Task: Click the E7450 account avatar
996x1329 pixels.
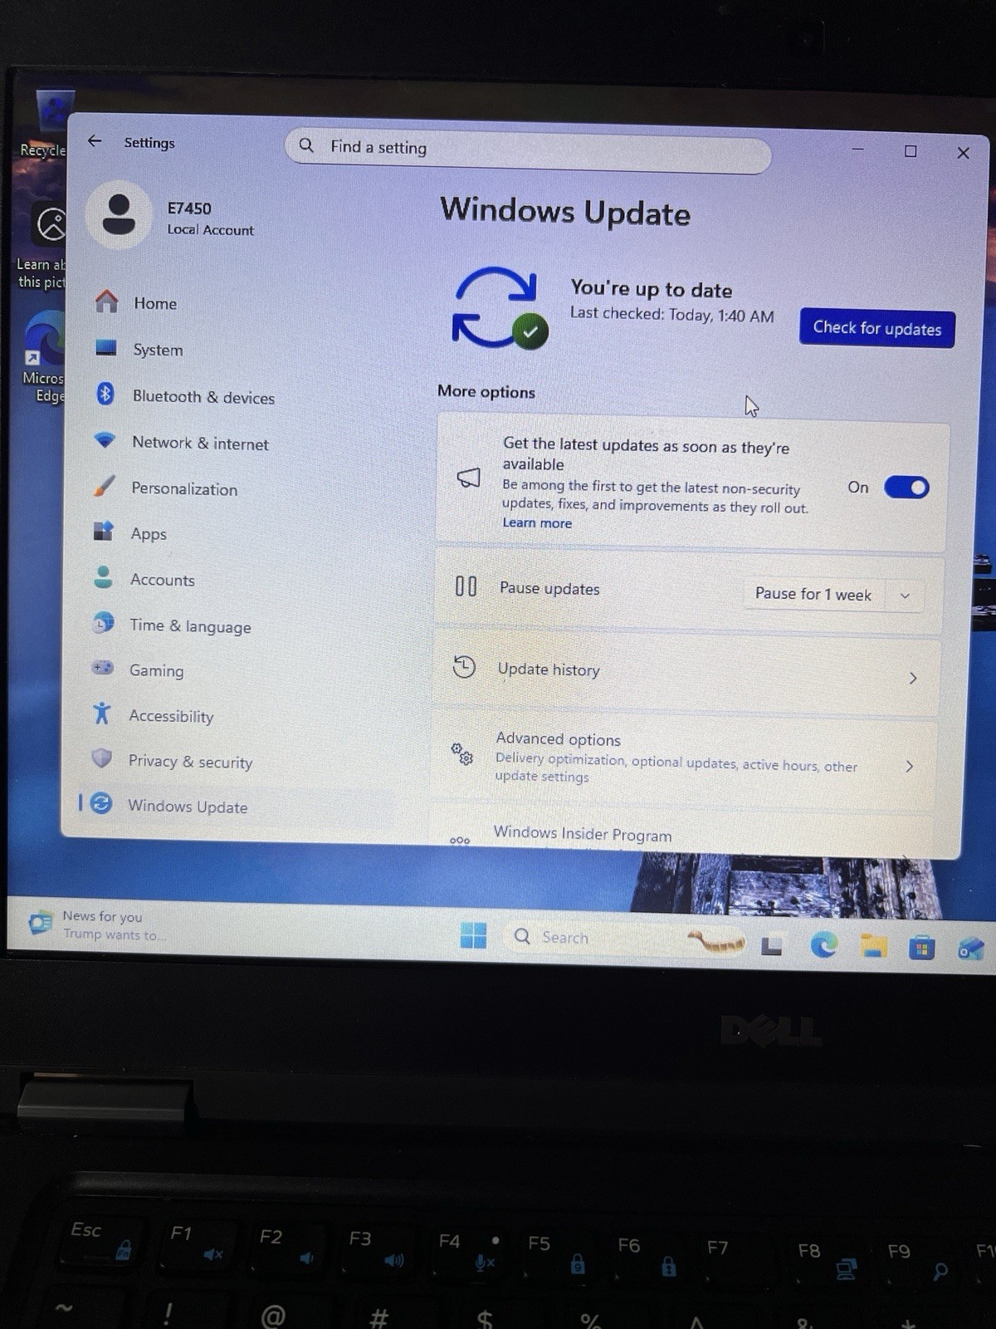Action: coord(119,214)
